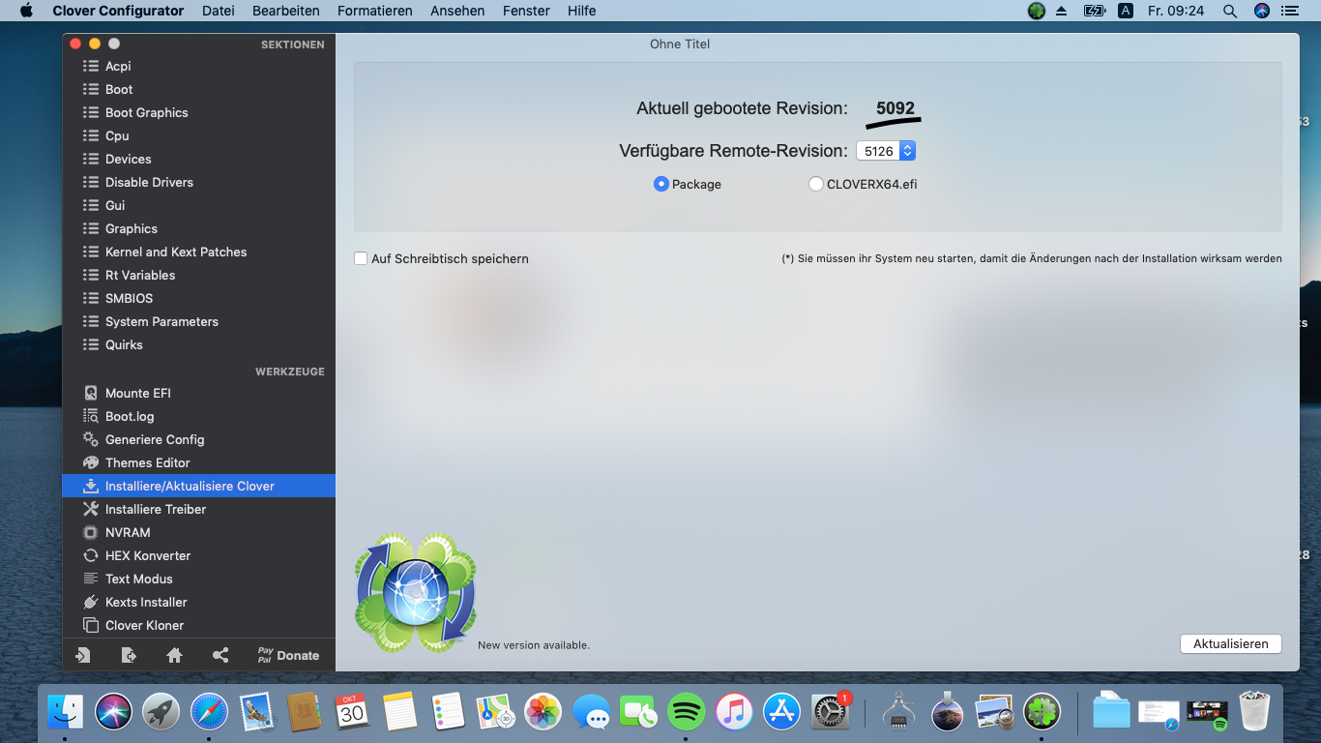Click the menu bar clock Fr. 09:24
The image size is (1321, 743).
tap(1176, 11)
